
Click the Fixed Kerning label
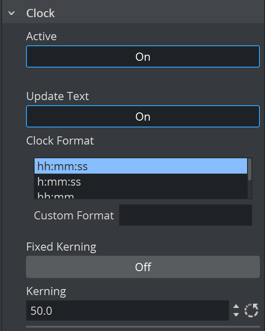[61, 247]
